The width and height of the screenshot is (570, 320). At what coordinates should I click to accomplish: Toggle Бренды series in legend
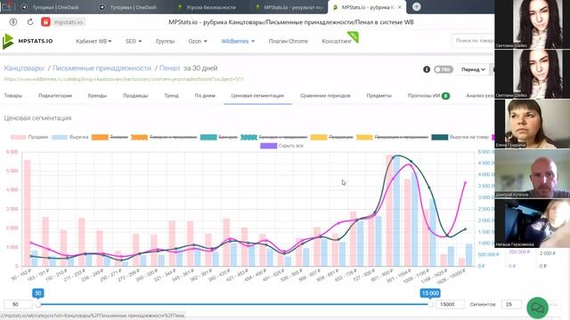[x=219, y=137]
